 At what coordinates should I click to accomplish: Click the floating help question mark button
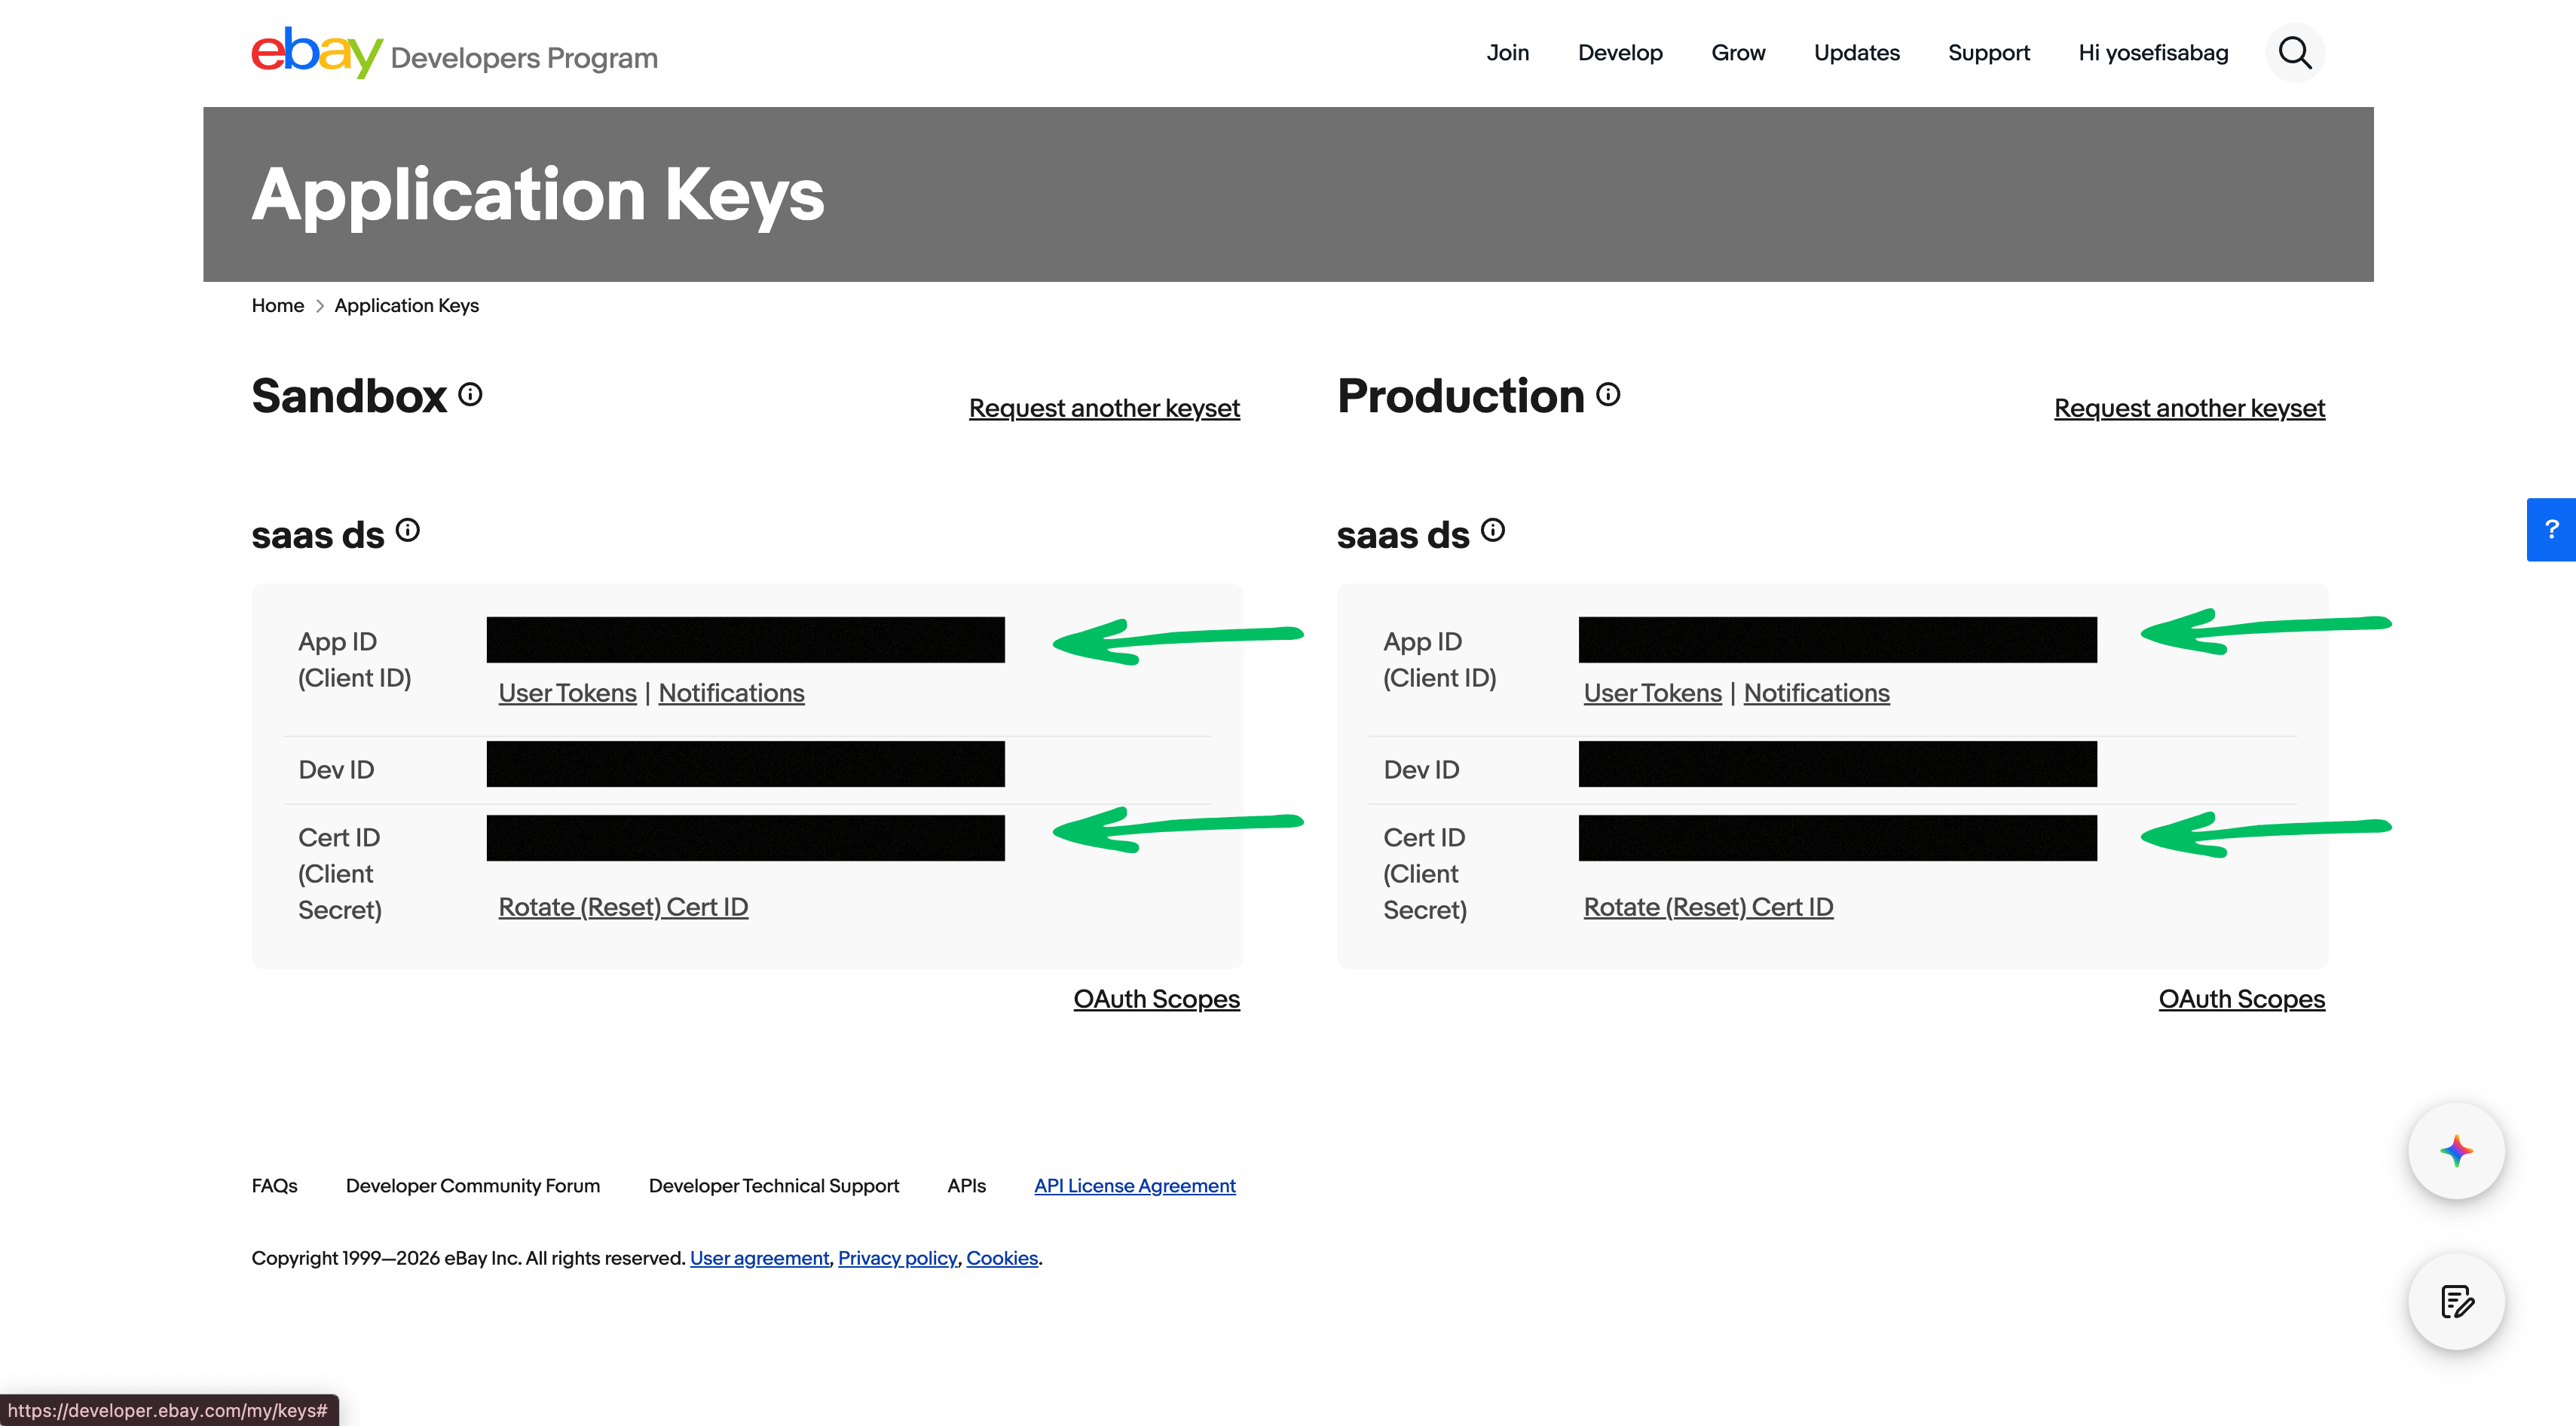coord(2552,529)
